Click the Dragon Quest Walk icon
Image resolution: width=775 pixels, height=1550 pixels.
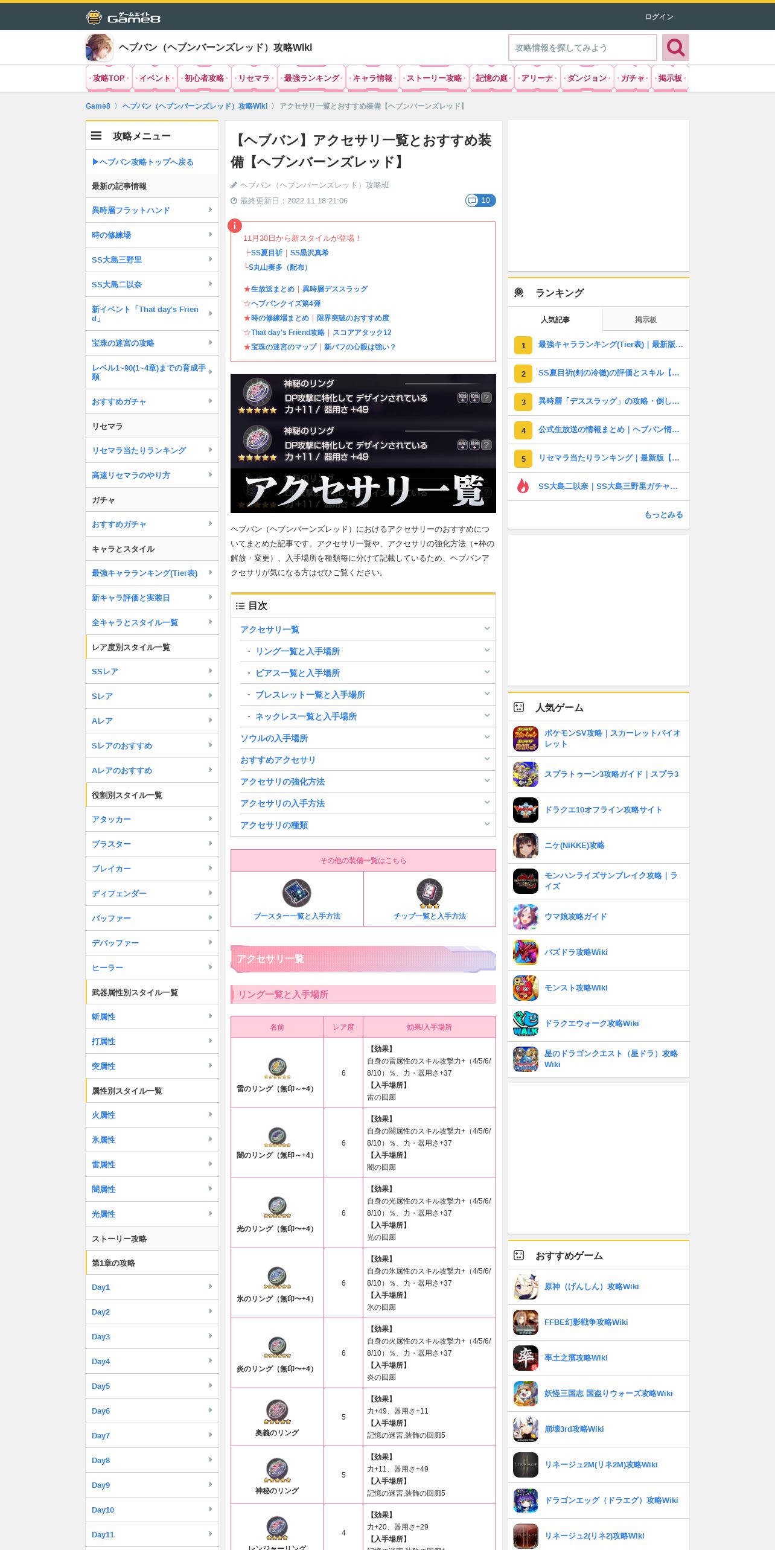point(525,1024)
